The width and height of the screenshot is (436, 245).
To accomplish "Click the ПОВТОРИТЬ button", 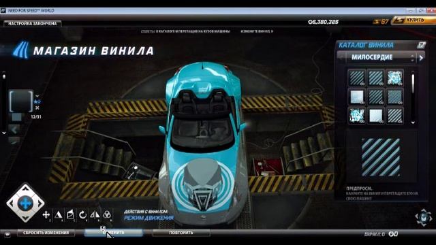I will [x=181, y=233].
